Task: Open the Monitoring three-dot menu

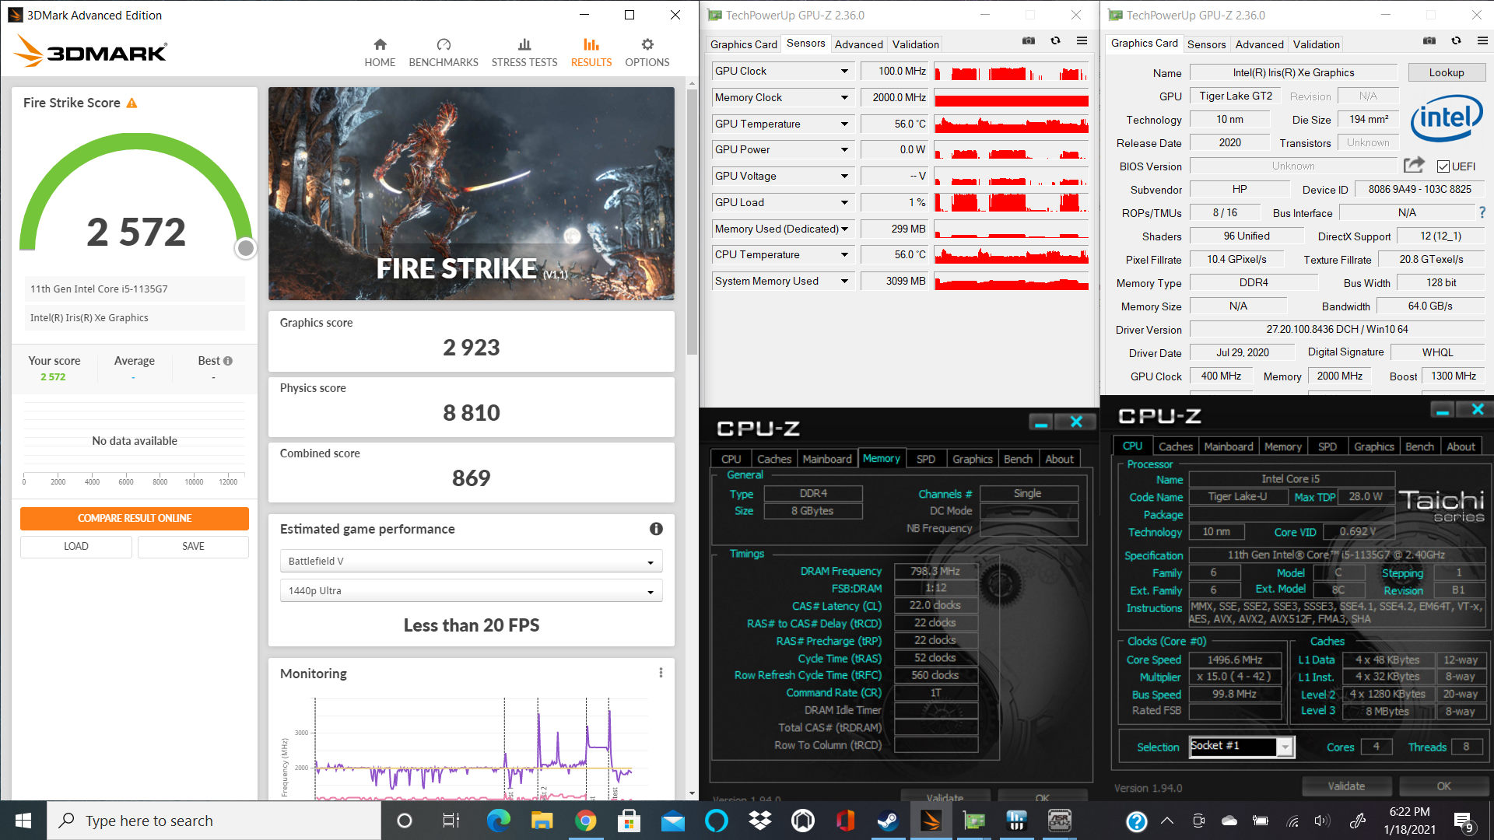Action: pos(661,673)
